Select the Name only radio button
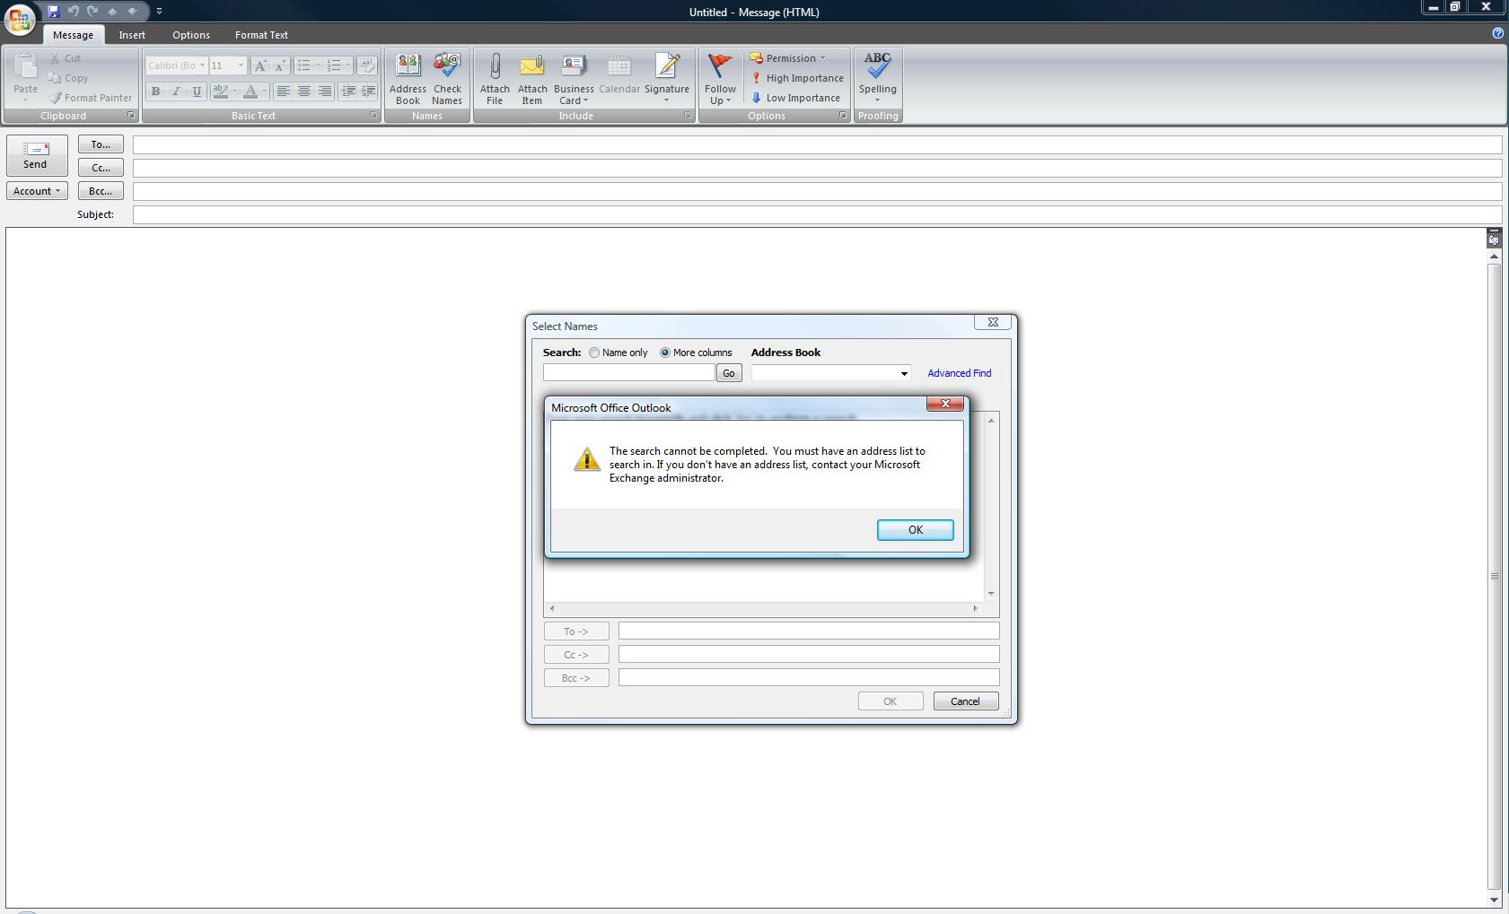 (x=594, y=353)
